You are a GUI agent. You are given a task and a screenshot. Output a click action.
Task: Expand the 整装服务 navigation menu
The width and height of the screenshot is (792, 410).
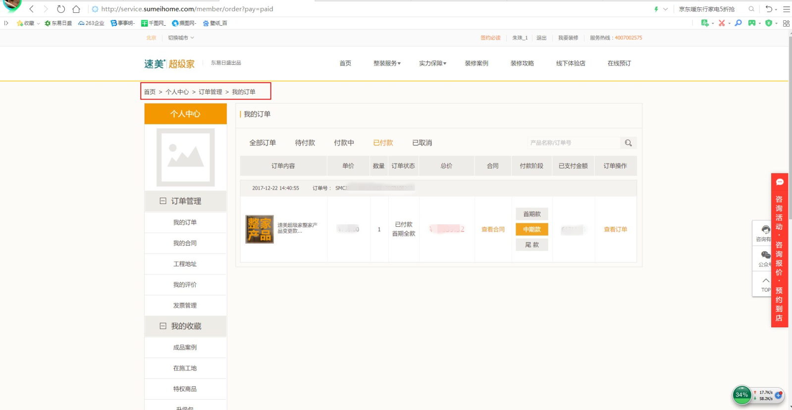(387, 63)
